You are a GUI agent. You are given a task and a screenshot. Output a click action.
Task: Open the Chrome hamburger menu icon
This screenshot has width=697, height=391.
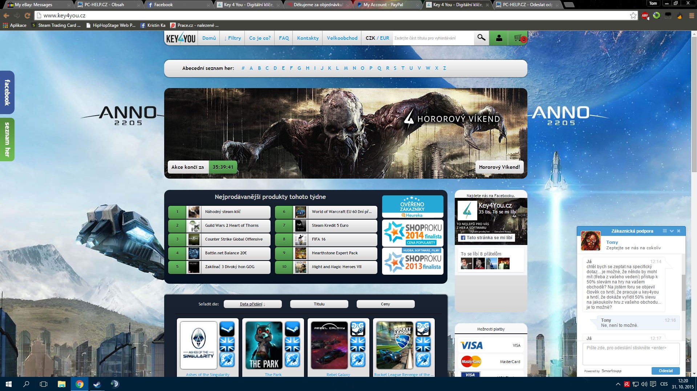pos(691,16)
